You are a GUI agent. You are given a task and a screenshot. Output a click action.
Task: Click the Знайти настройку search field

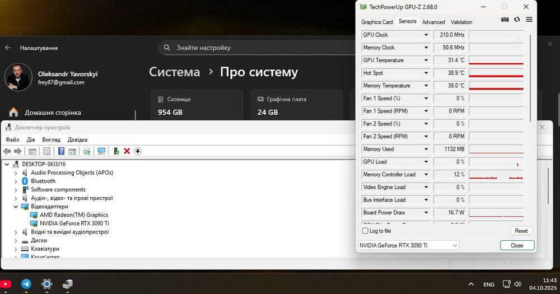tap(257, 48)
